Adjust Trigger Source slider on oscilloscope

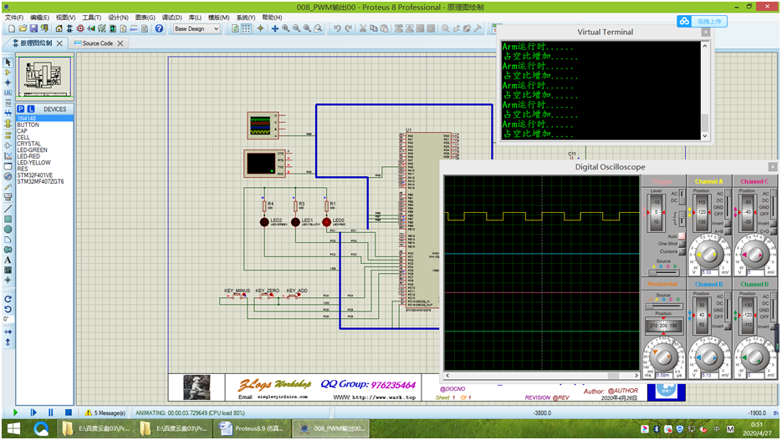click(x=663, y=272)
